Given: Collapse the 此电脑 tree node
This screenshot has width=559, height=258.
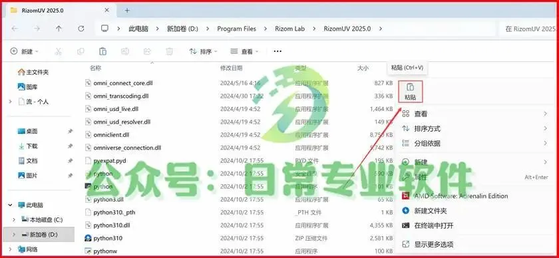Looking at the screenshot, I should point(11,205).
